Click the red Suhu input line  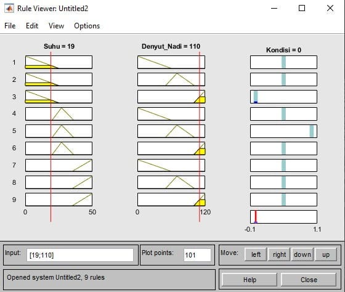(x=51, y=136)
